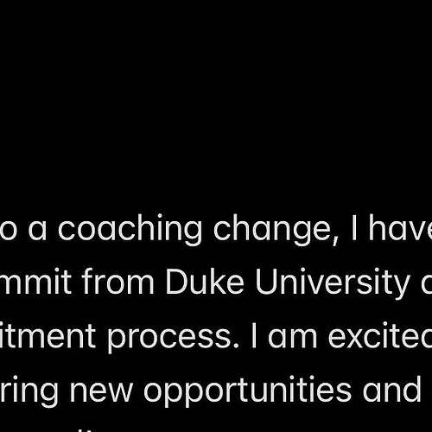Screen dimensions: 432x432
Task: Click the capital "I" before "am"
Action: click(253, 335)
